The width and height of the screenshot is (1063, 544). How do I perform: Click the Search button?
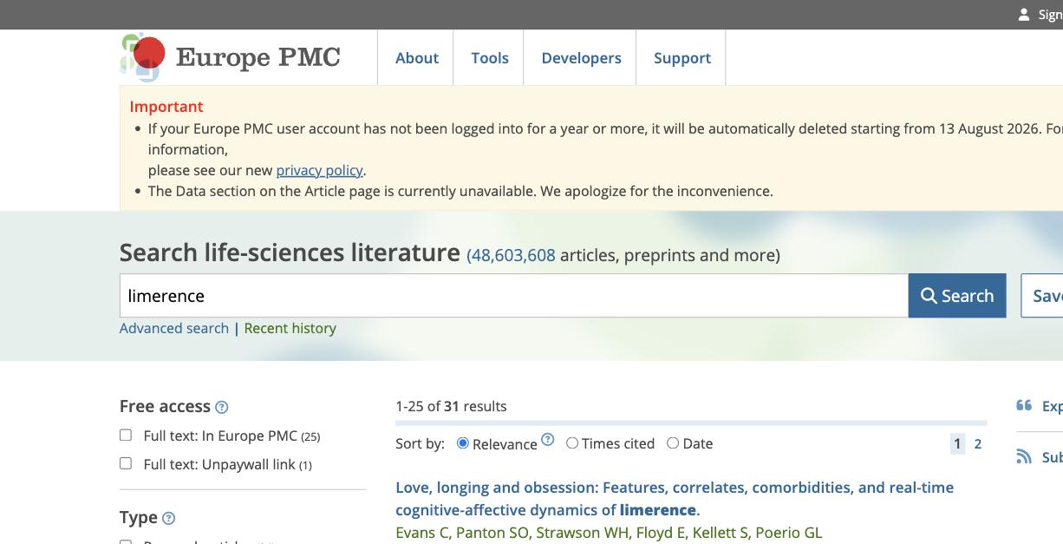[x=957, y=296]
